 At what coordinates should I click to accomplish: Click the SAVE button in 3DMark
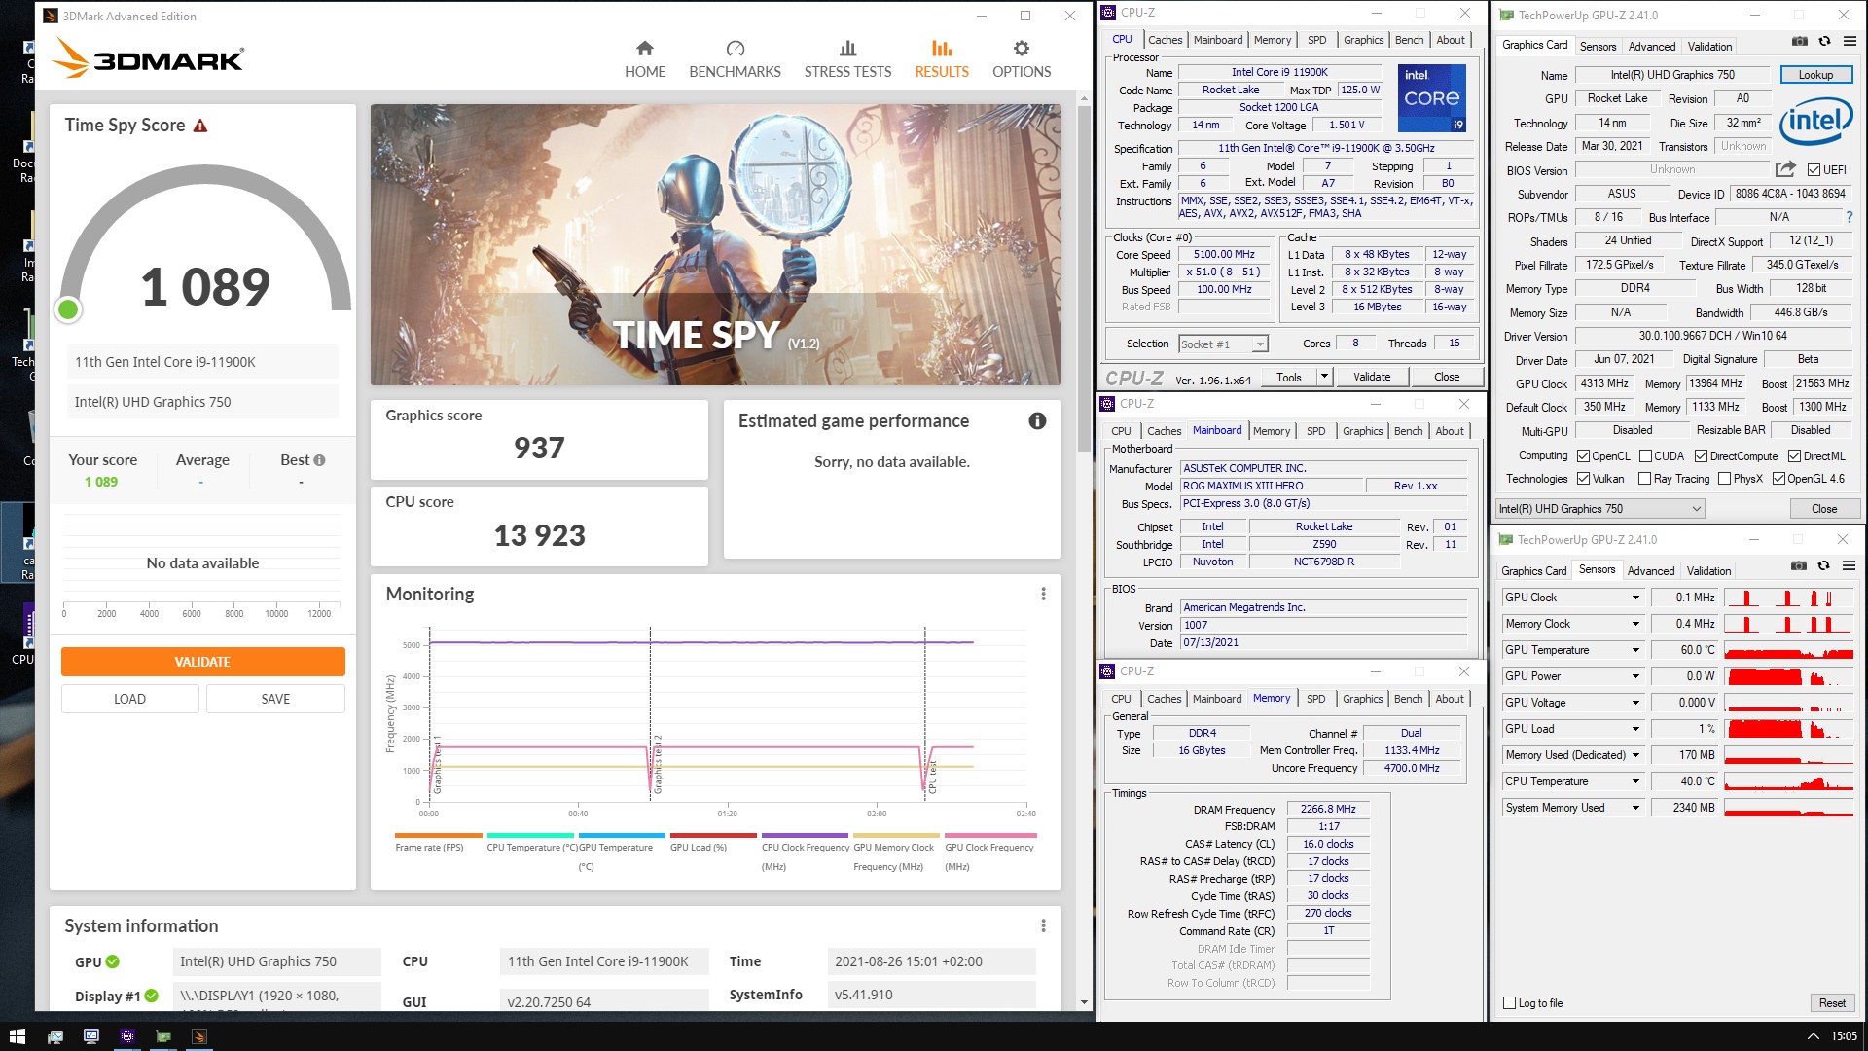(x=275, y=699)
